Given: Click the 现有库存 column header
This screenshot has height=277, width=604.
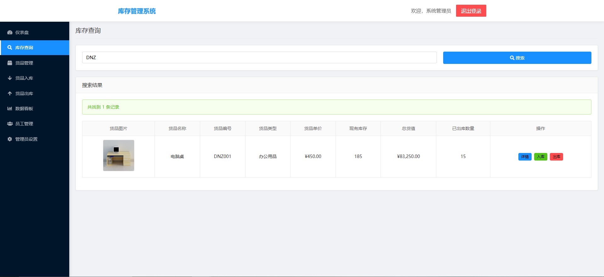Looking at the screenshot, I should tap(358, 128).
